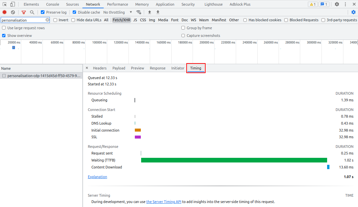The height and width of the screenshot is (207, 358).
Task: Filter requests by CSS type
Action: click(x=143, y=20)
